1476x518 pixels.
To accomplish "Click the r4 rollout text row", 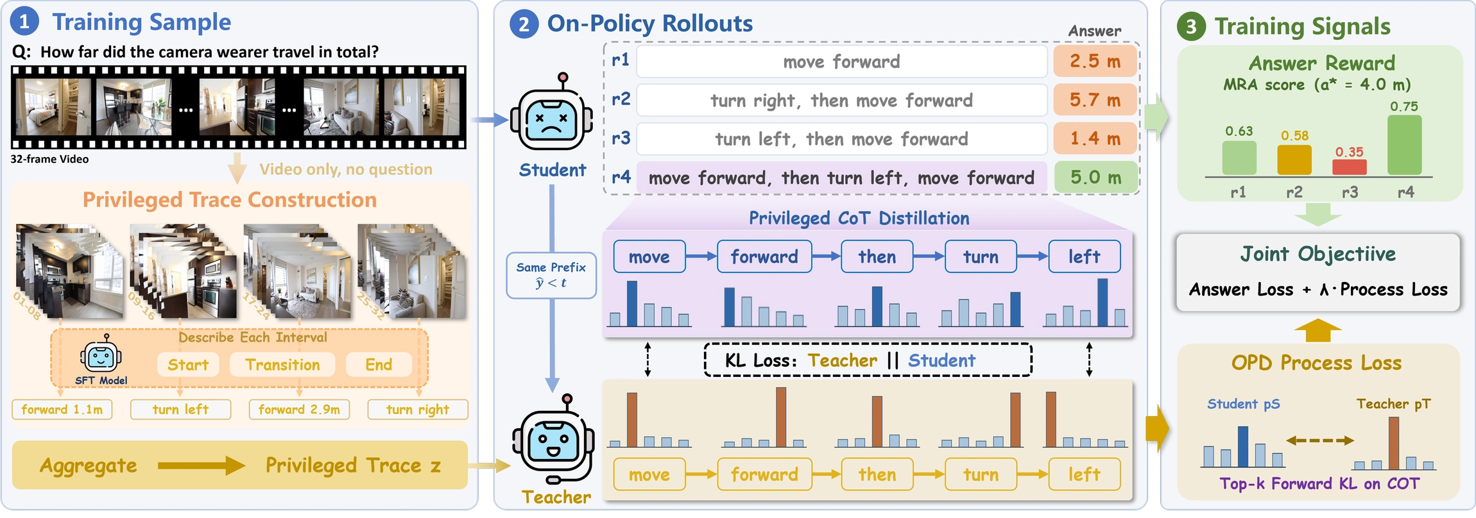I will (x=842, y=178).
